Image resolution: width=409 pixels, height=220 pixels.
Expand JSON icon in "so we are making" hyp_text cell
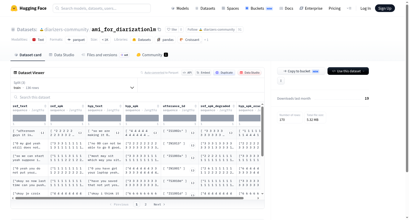pyautogui.click(x=118, y=133)
